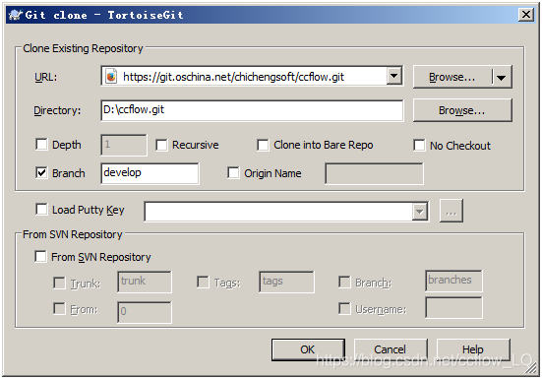Image resolution: width=542 pixels, height=379 pixels.
Task: Toggle the From revision checkbox
Action: pos(59,308)
